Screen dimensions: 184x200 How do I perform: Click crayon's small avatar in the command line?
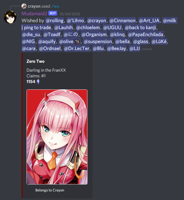point(24,6)
